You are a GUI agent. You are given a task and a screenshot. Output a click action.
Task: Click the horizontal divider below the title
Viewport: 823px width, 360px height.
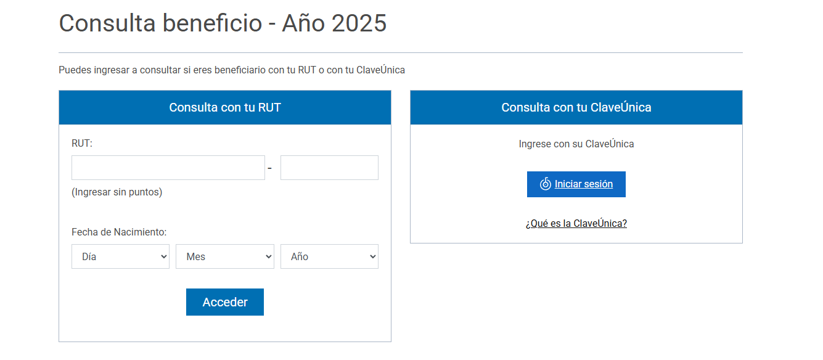click(401, 53)
